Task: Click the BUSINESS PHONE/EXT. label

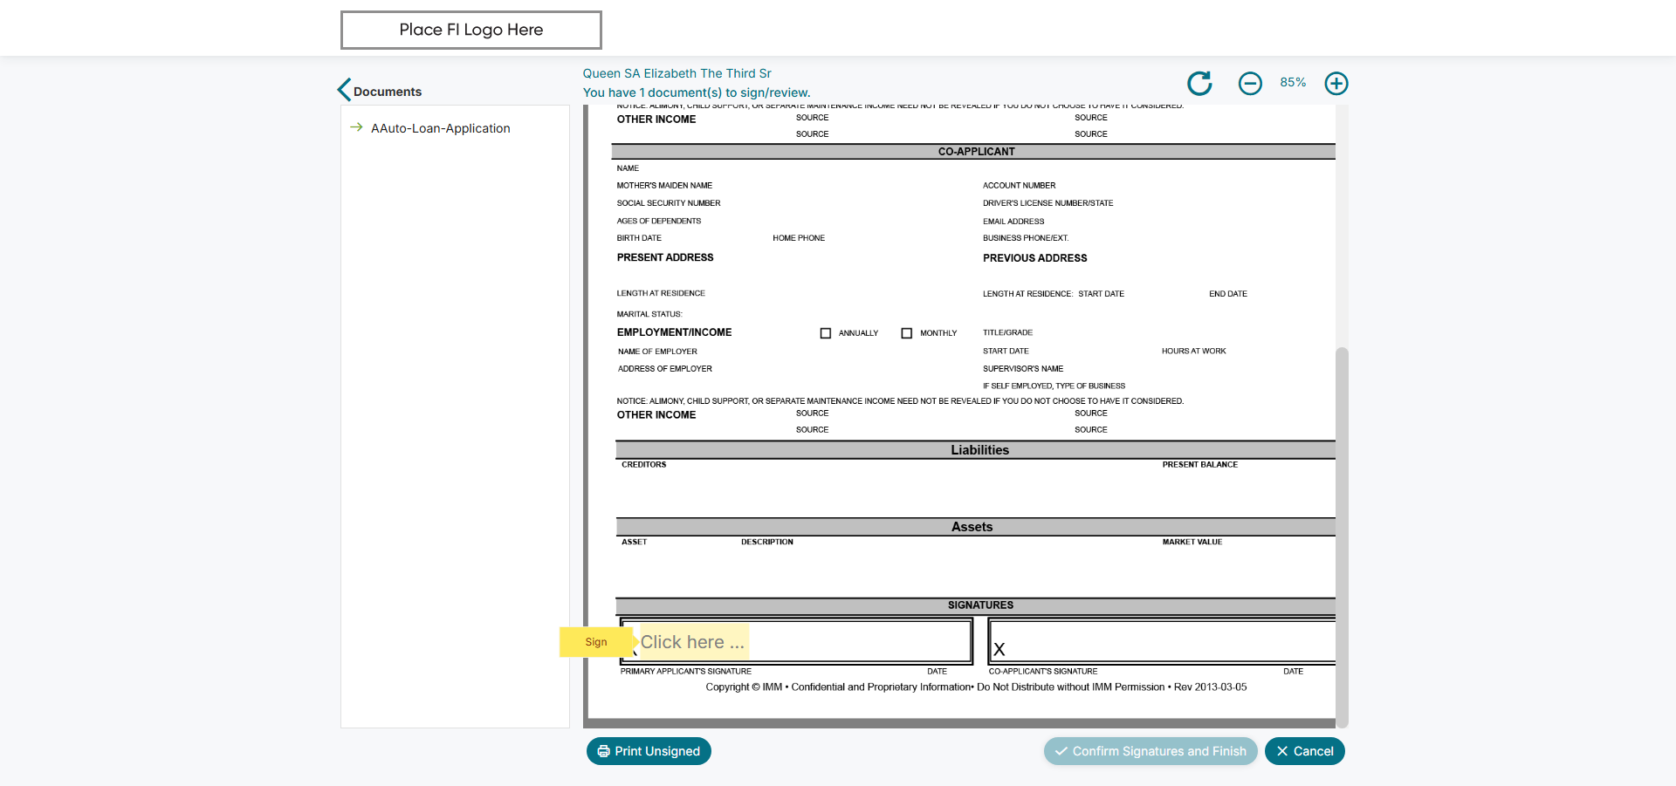Action: coord(1026,238)
